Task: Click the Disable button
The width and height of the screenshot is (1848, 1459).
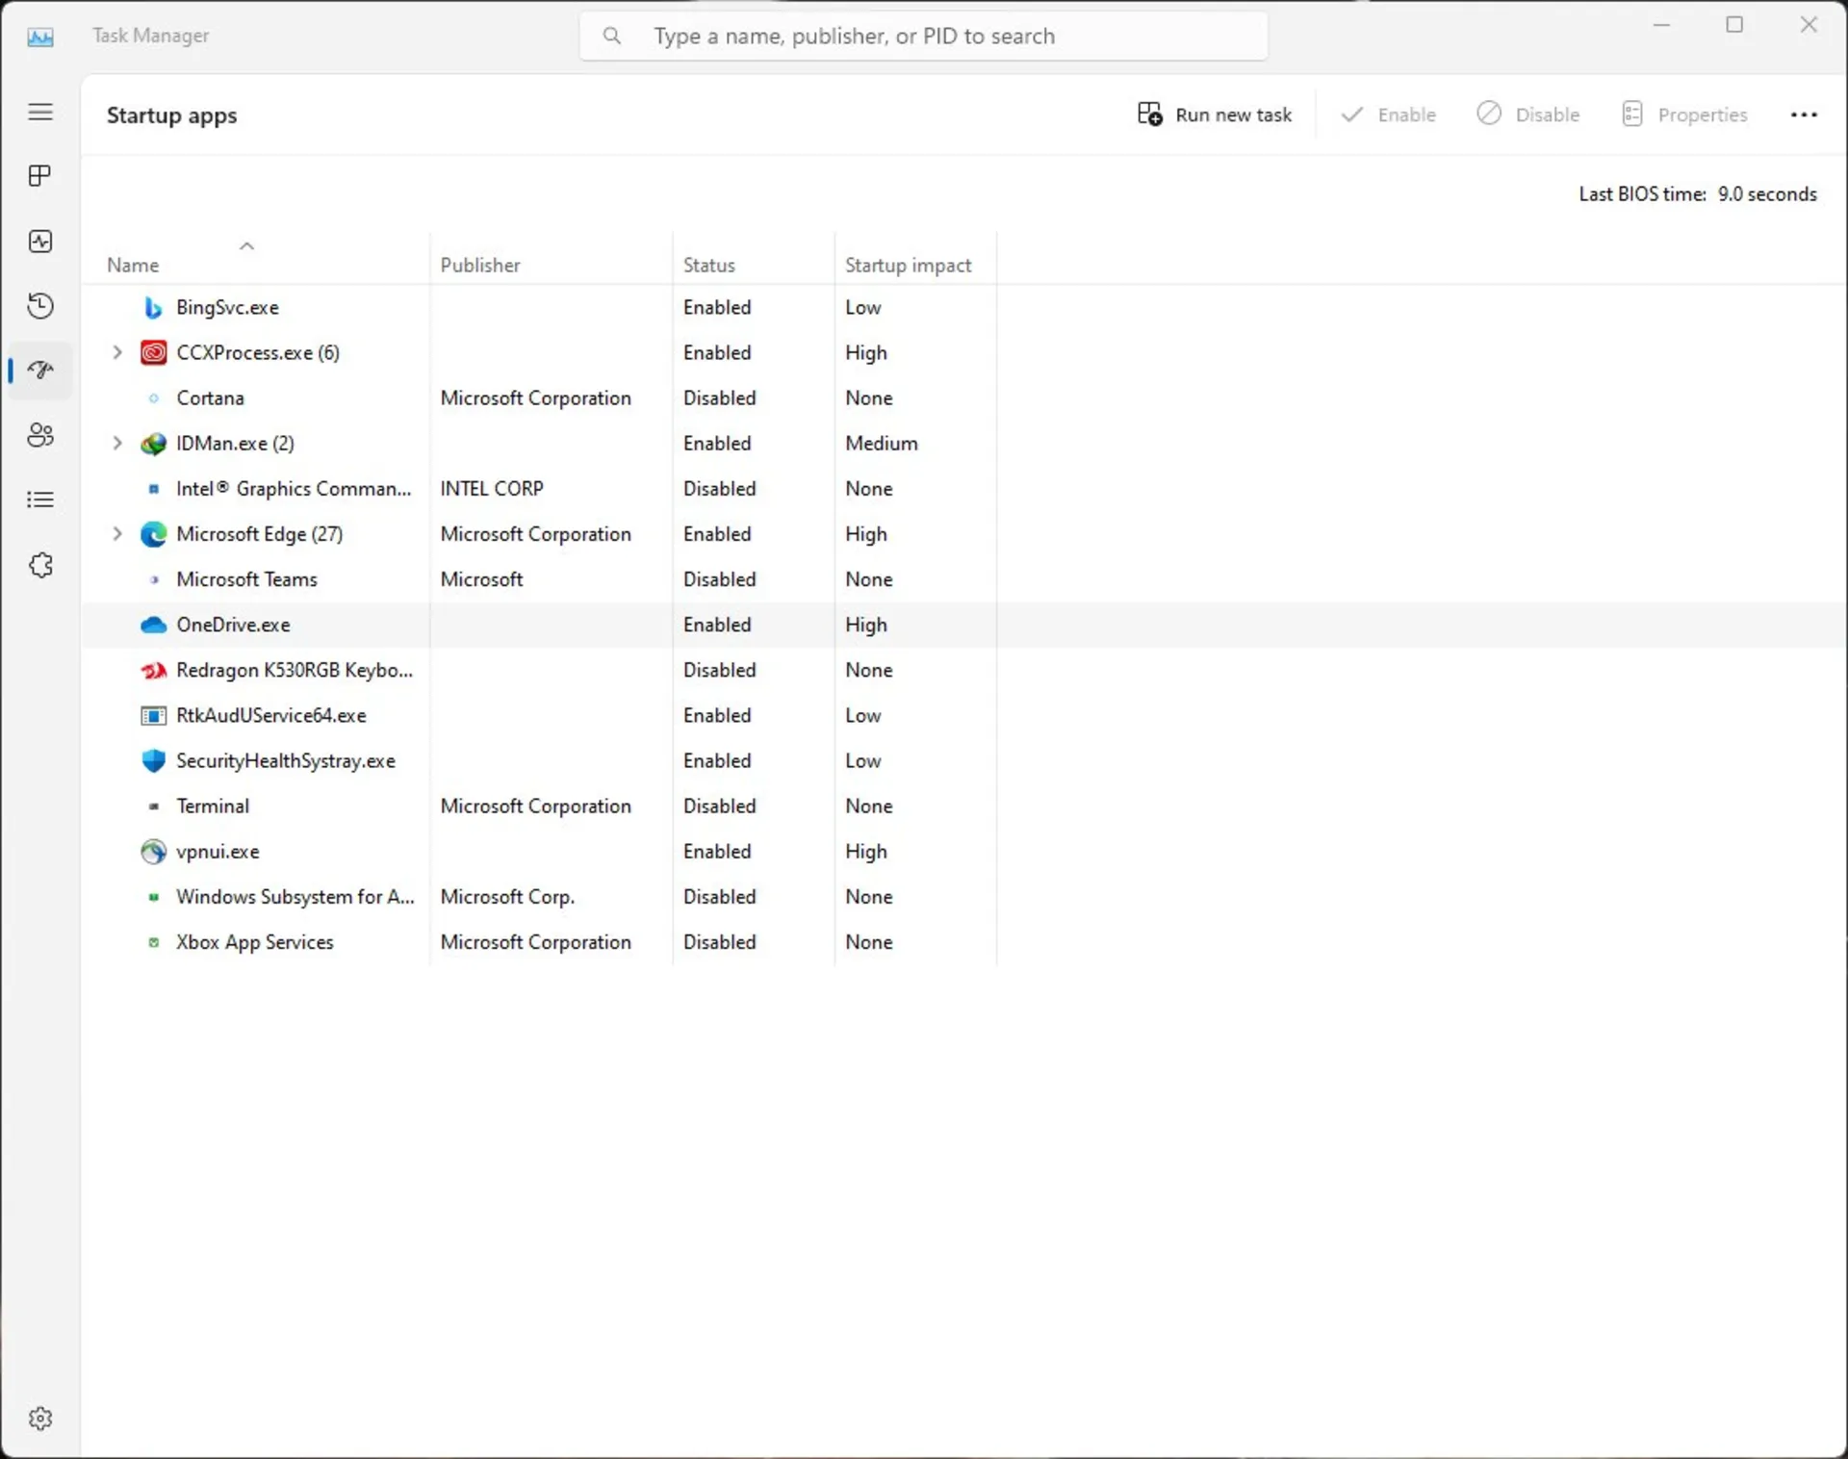Action: [1528, 115]
